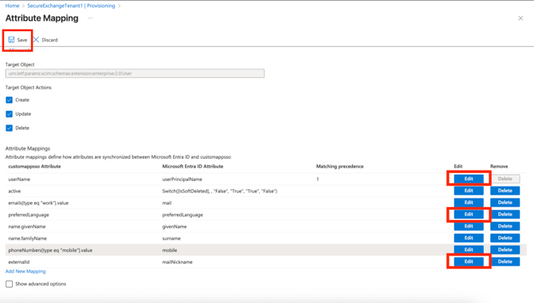The image size is (534, 303).
Task: Edit the userName mapping
Action: [x=469, y=179]
